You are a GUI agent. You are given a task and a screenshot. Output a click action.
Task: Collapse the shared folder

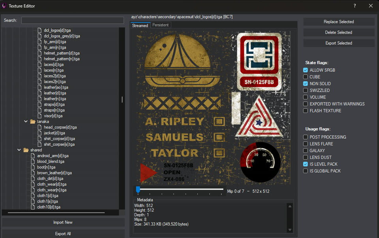click(x=19, y=150)
